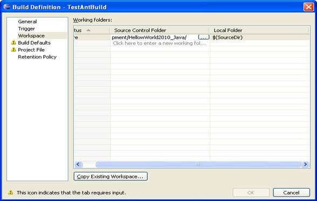Switch to Build Defaults tab
317x201 pixels.
pyautogui.click(x=34, y=43)
